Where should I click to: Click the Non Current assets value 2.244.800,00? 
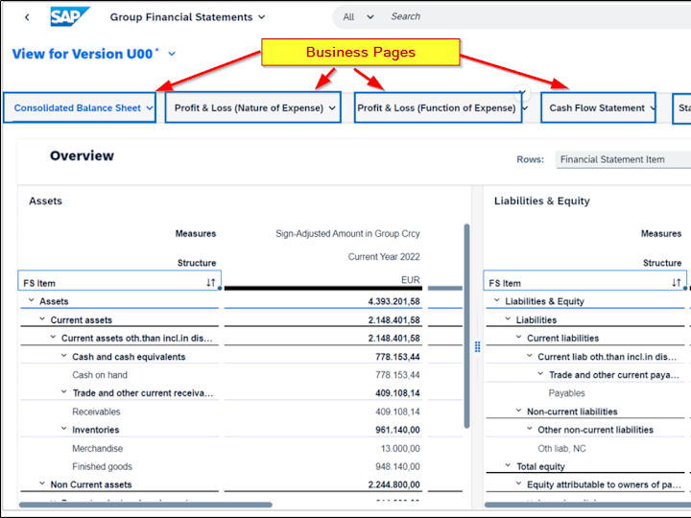394,484
